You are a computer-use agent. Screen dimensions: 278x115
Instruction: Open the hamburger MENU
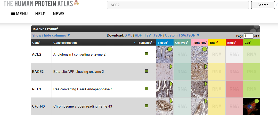pyautogui.click(x=19, y=14)
